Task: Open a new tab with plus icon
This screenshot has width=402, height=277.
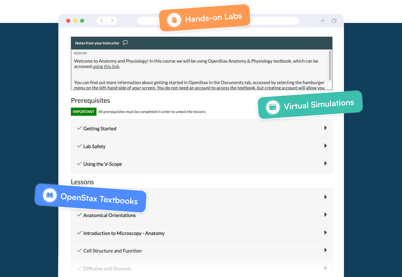Action: point(323,21)
